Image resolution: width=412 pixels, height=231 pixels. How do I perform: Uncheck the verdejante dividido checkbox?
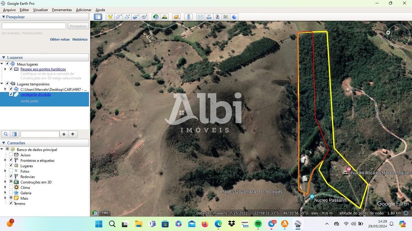pyautogui.click(x=11, y=94)
